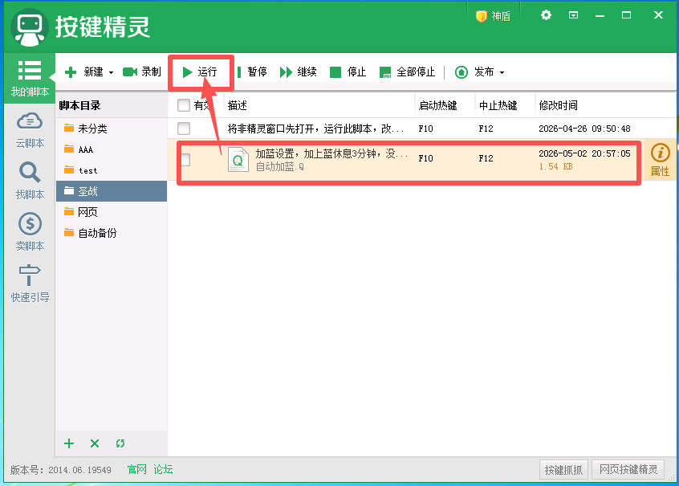Open the 卖脚本 sell scripts section
Image resolution: width=679 pixels, height=486 pixels.
(30, 232)
